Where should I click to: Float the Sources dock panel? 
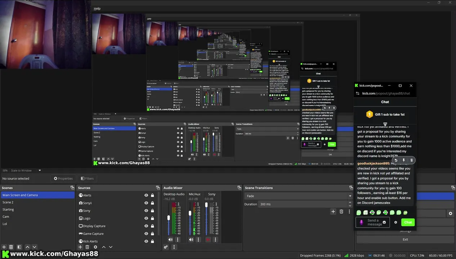tap(158, 188)
